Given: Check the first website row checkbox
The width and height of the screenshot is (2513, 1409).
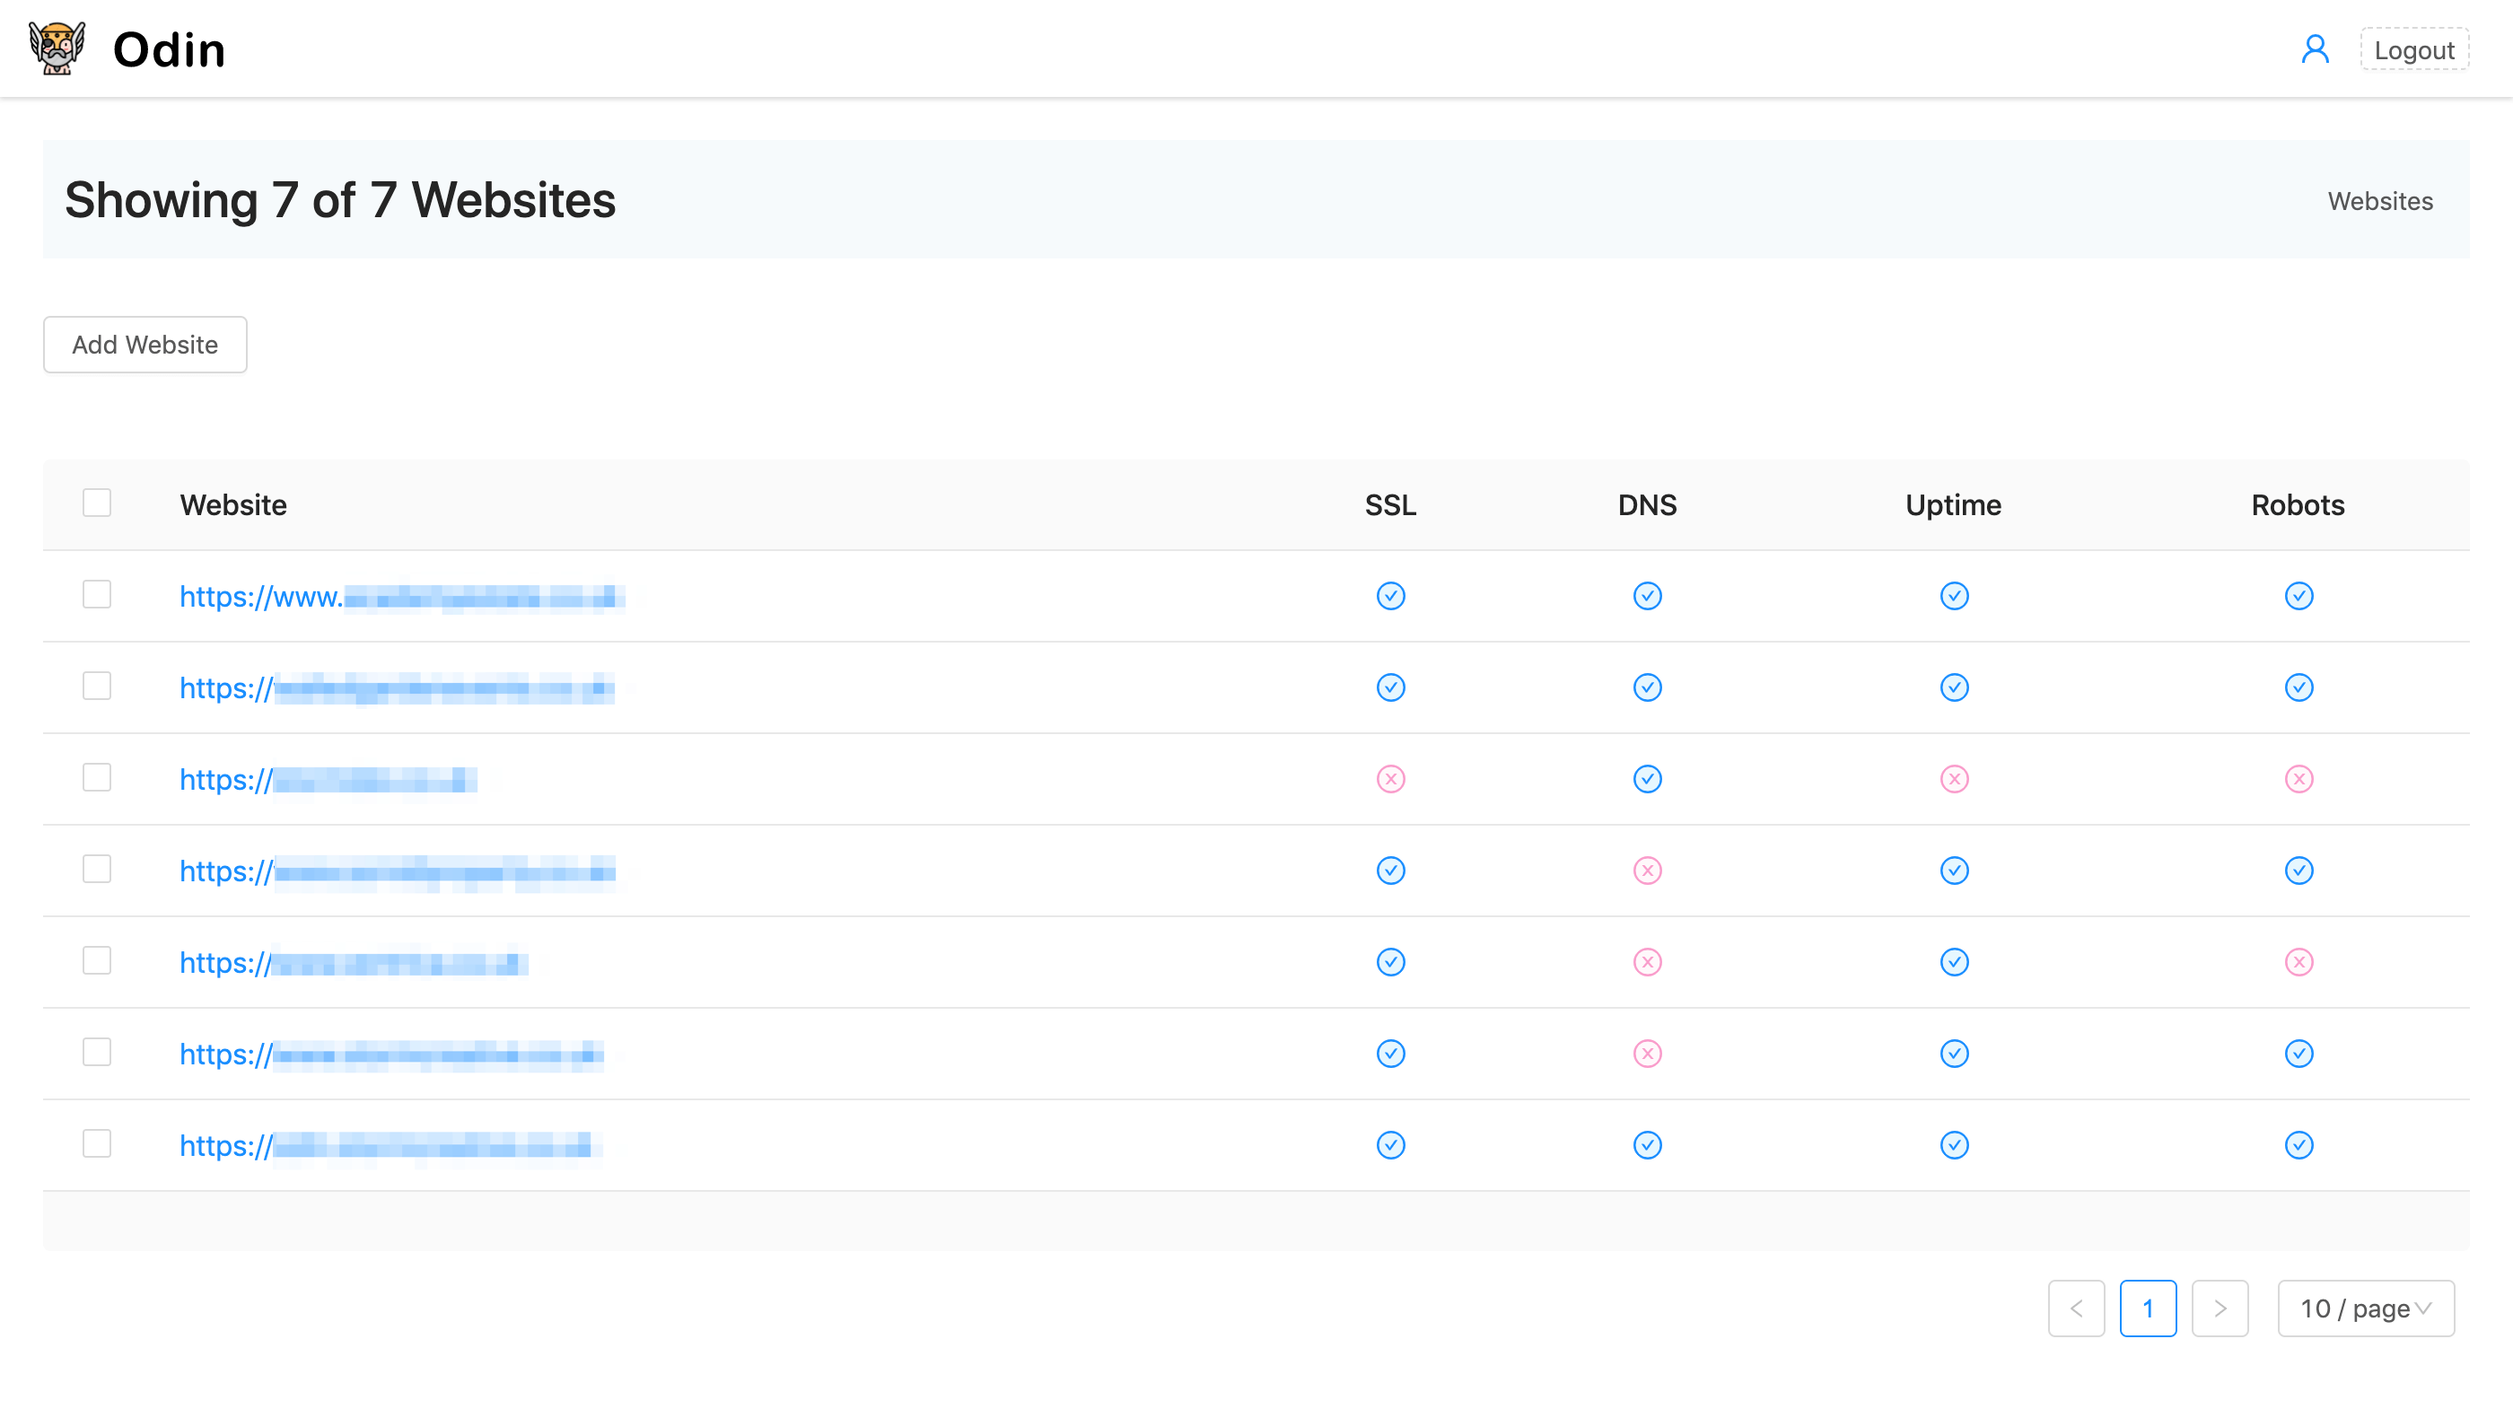Looking at the screenshot, I should [x=97, y=594].
